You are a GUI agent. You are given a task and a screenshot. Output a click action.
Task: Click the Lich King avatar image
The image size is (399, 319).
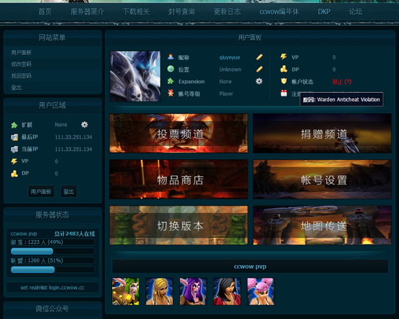click(x=135, y=76)
